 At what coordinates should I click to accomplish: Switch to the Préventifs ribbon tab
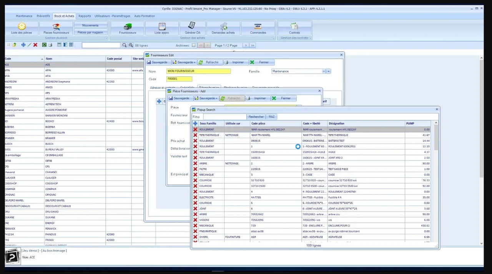coord(43,16)
